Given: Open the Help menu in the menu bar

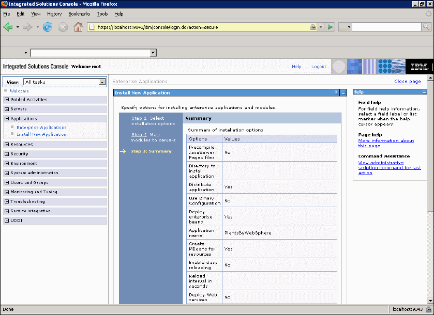Looking at the screenshot, I should point(119,14).
